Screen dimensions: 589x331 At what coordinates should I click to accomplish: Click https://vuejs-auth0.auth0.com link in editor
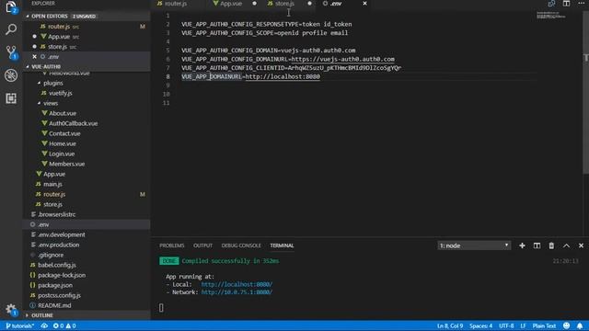point(342,59)
